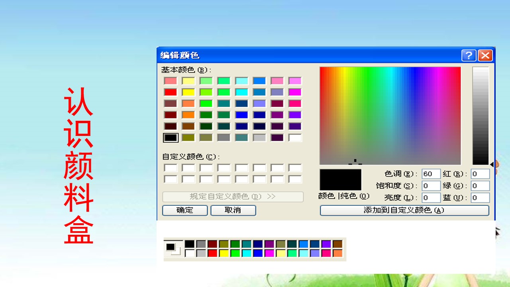Choose the first empty custom color slot
The height and width of the screenshot is (287, 510).
pyautogui.click(x=171, y=168)
